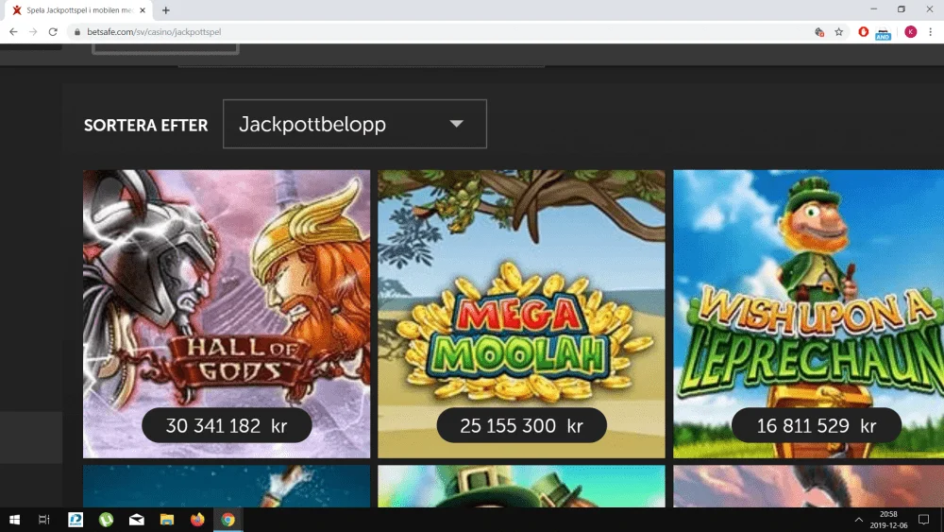Viewport: 944px width, 532px height.
Task: Reload the page with the refresh icon
Action: click(53, 32)
